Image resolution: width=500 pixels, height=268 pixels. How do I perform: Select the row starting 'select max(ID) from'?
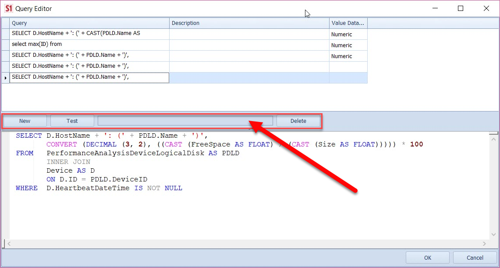[88, 45]
